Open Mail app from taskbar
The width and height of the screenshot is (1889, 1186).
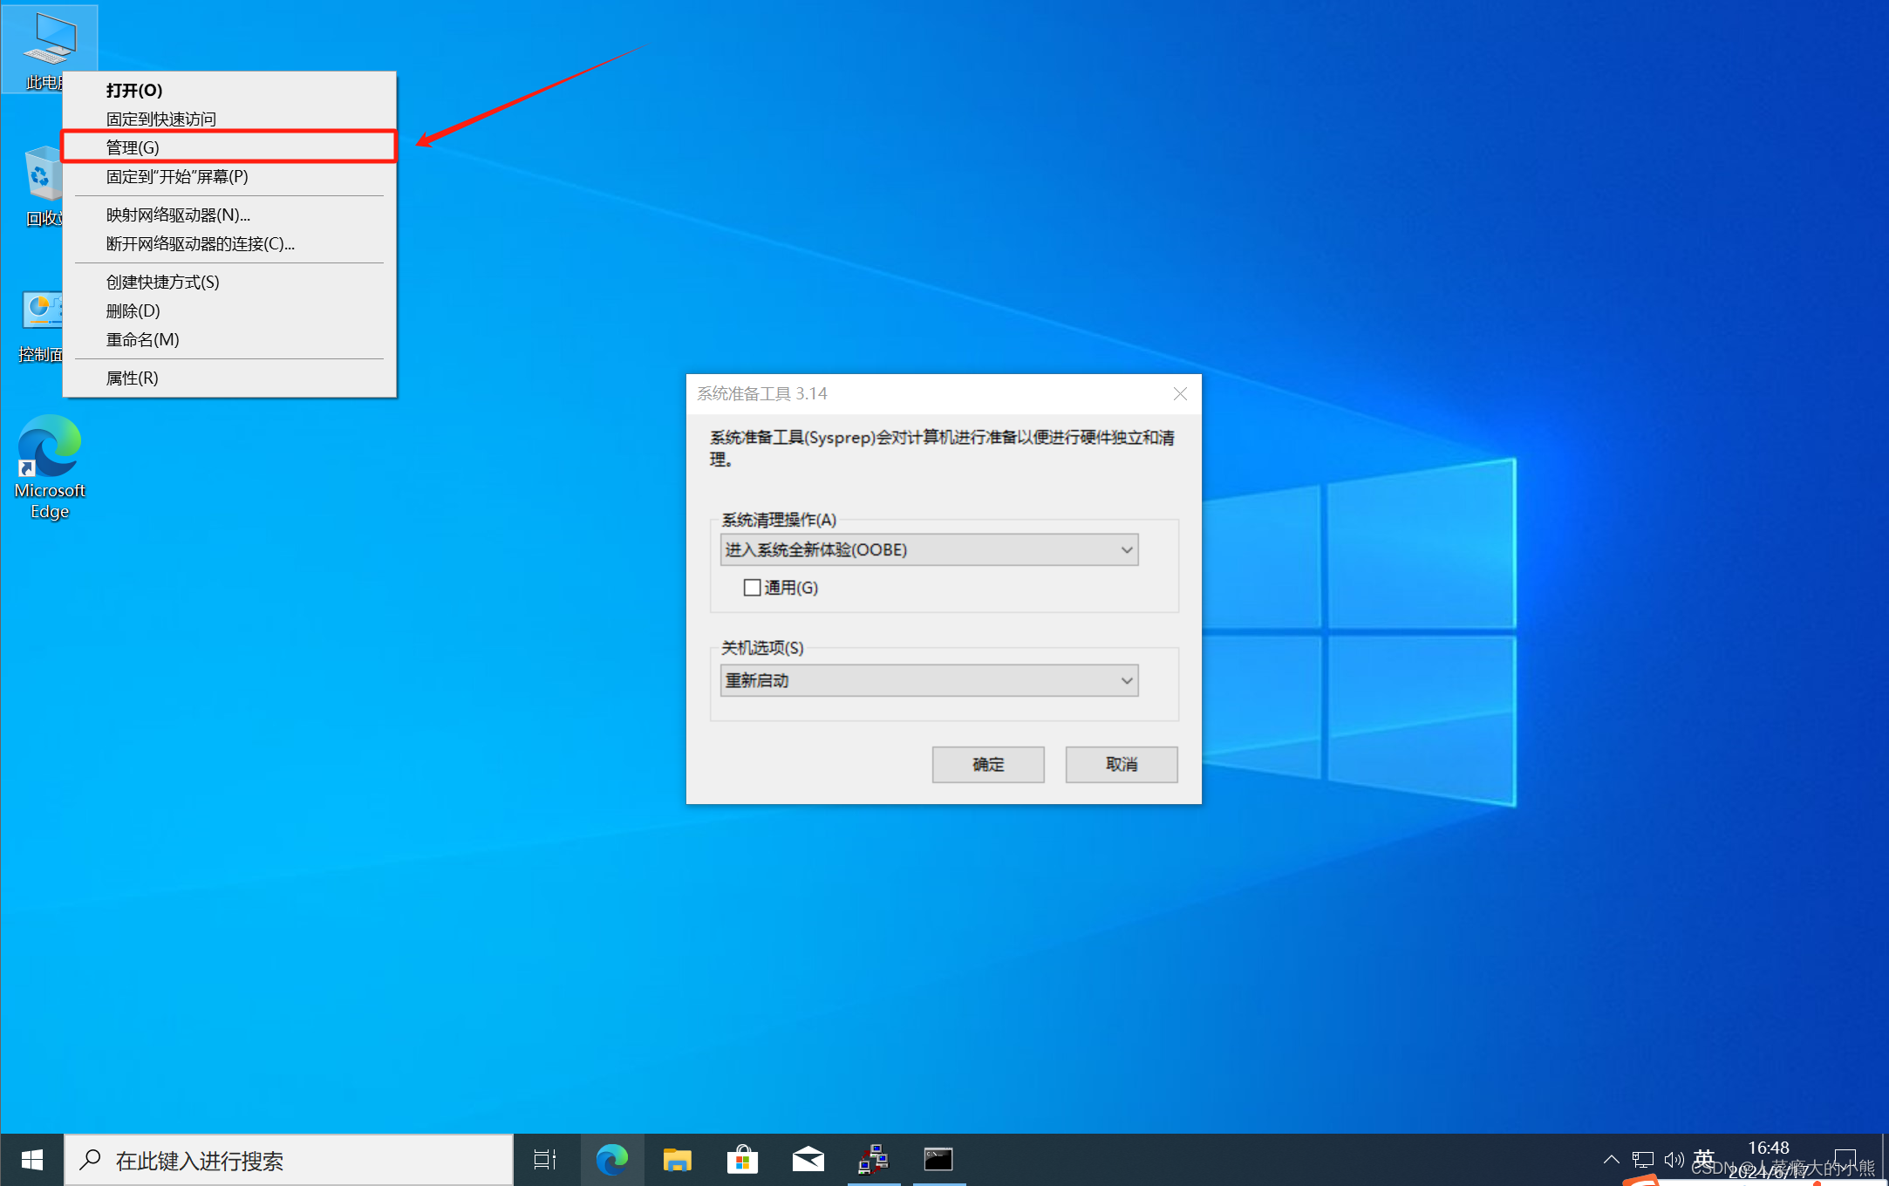pos(808,1160)
